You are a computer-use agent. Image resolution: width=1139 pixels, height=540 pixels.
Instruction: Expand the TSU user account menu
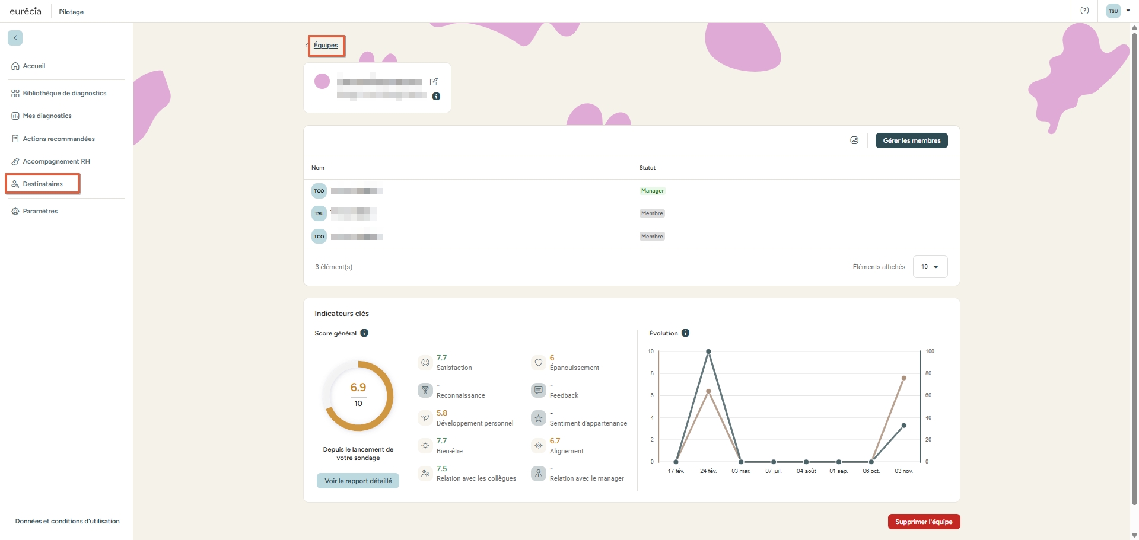pyautogui.click(x=1118, y=11)
